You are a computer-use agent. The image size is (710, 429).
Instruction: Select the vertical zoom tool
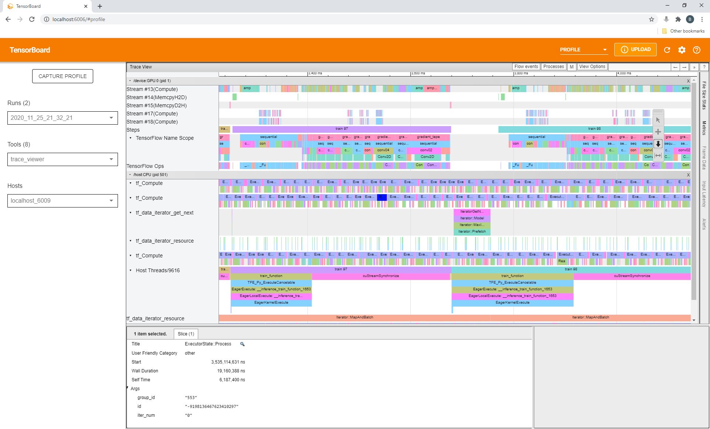coord(658,143)
